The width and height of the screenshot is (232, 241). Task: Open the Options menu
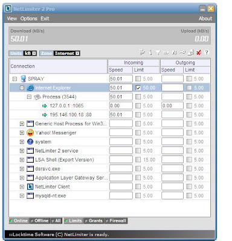pos(29,19)
